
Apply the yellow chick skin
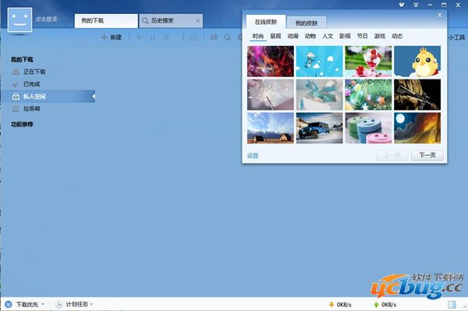coord(417,62)
